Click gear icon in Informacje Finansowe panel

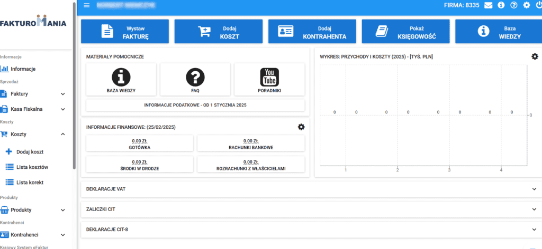coord(301,127)
